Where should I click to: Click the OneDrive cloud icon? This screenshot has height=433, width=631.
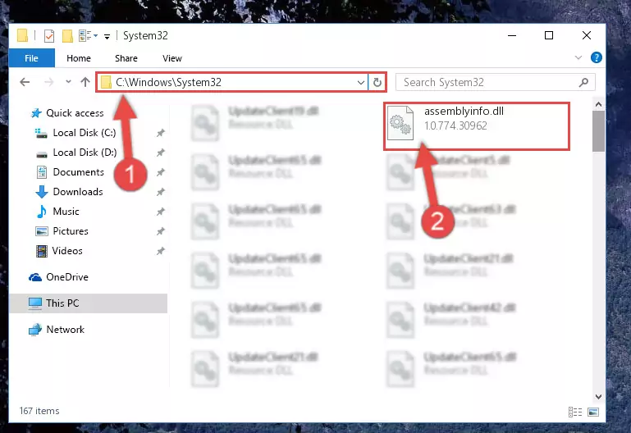point(35,277)
